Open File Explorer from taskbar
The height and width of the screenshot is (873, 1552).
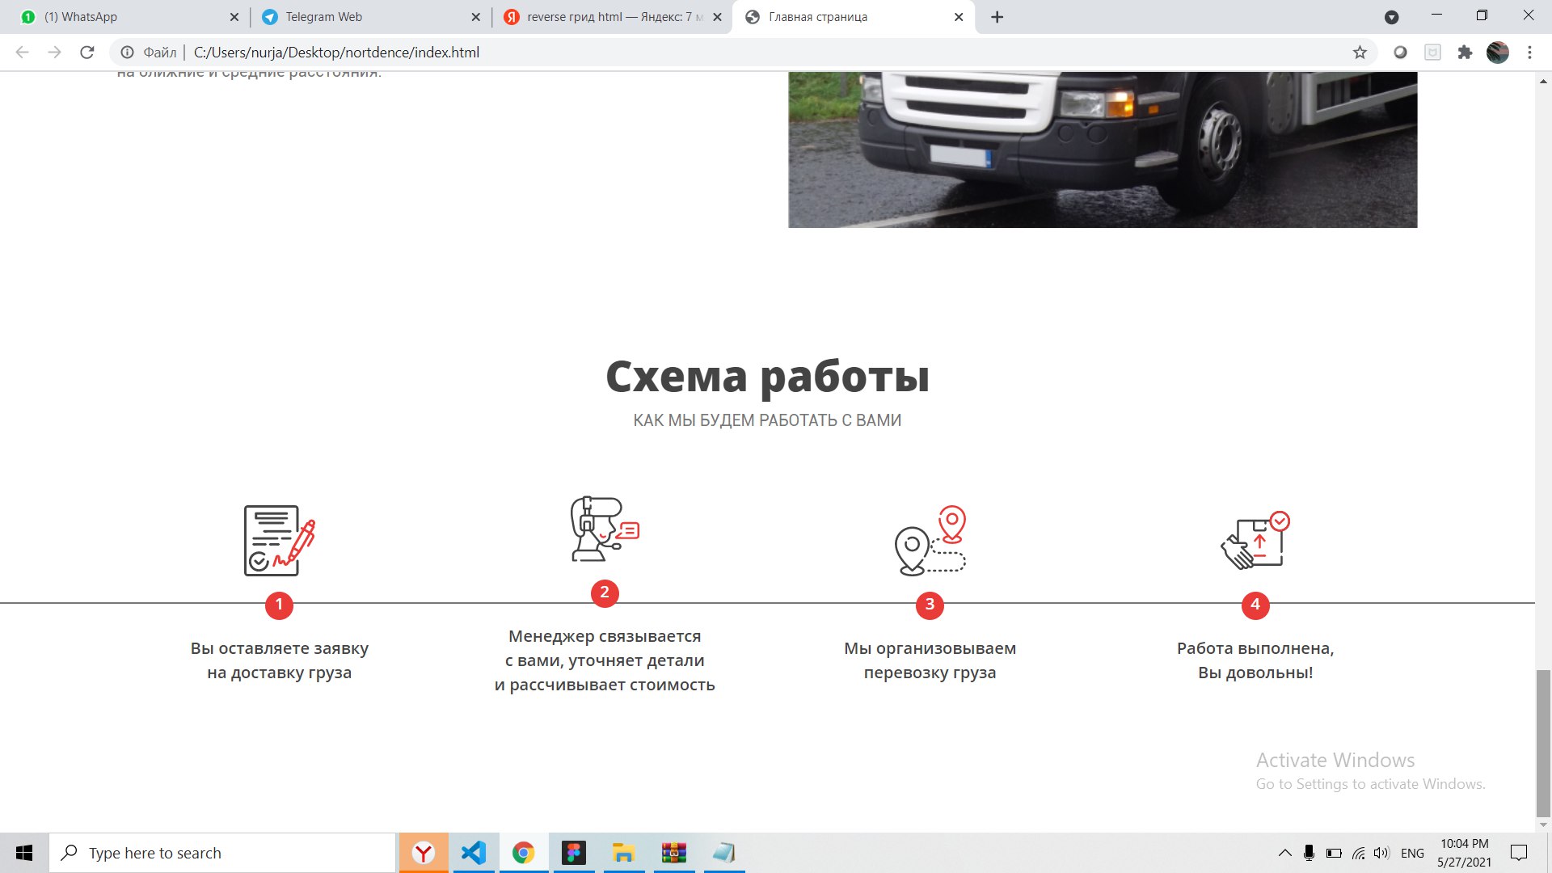tap(623, 853)
